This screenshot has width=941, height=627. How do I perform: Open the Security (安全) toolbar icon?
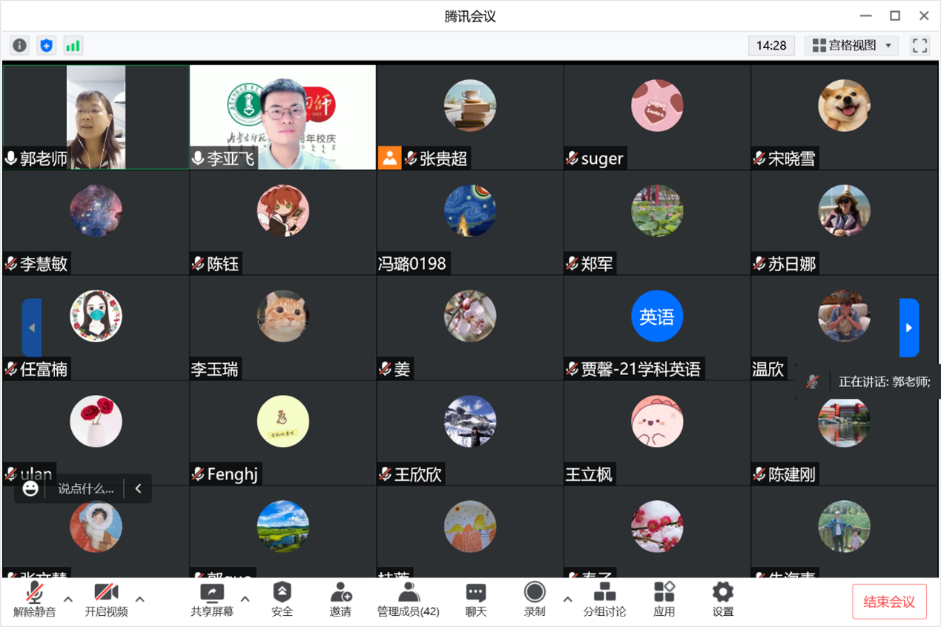click(282, 600)
